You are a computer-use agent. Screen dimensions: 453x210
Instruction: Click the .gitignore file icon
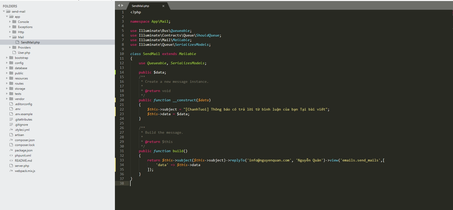pos(11,125)
